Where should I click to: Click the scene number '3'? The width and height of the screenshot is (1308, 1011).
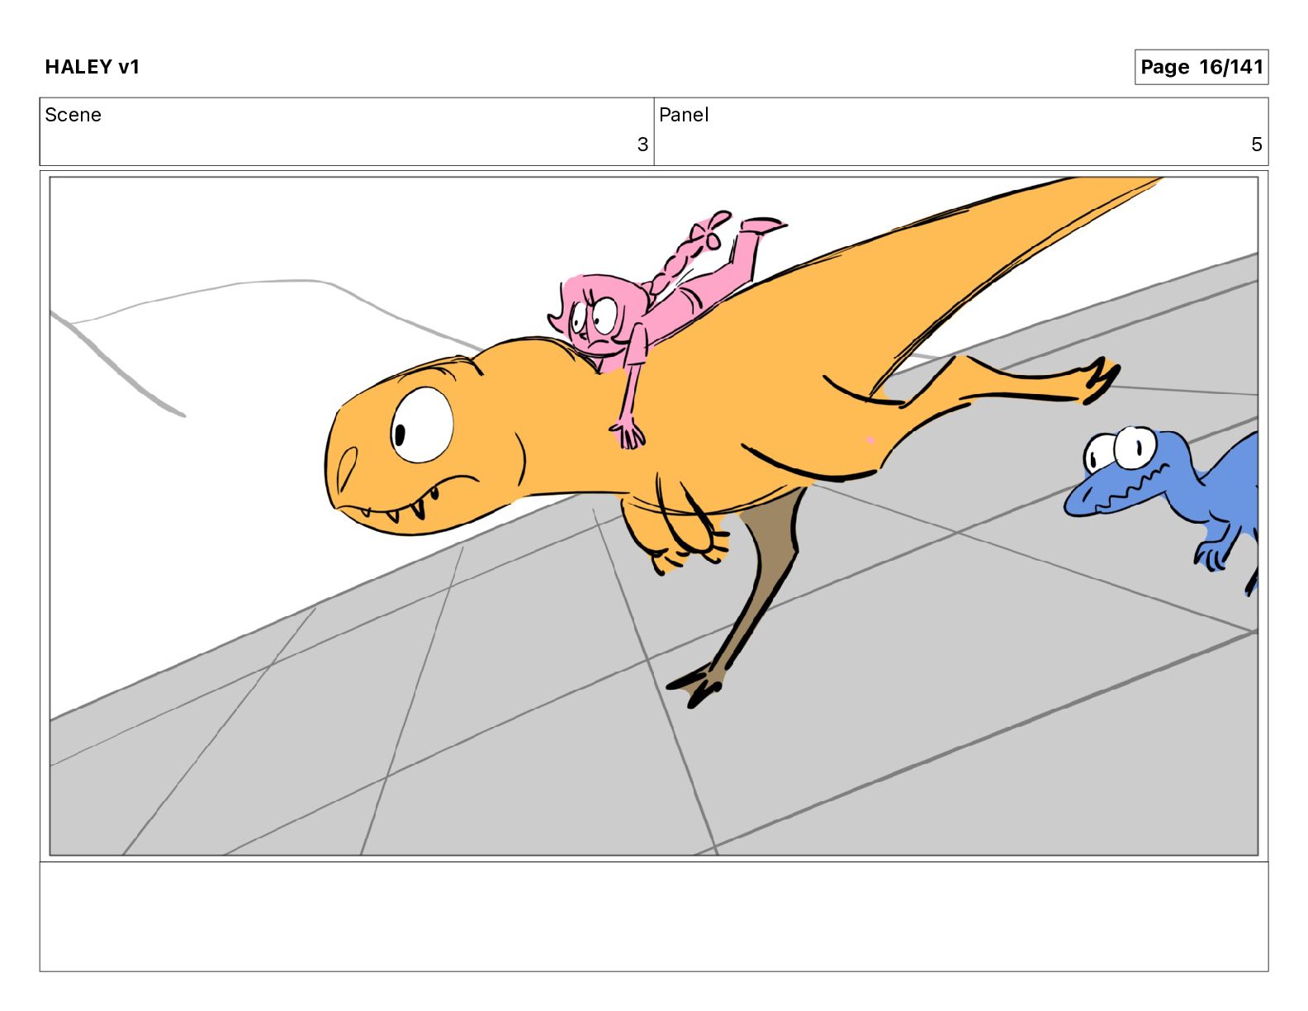(x=642, y=145)
